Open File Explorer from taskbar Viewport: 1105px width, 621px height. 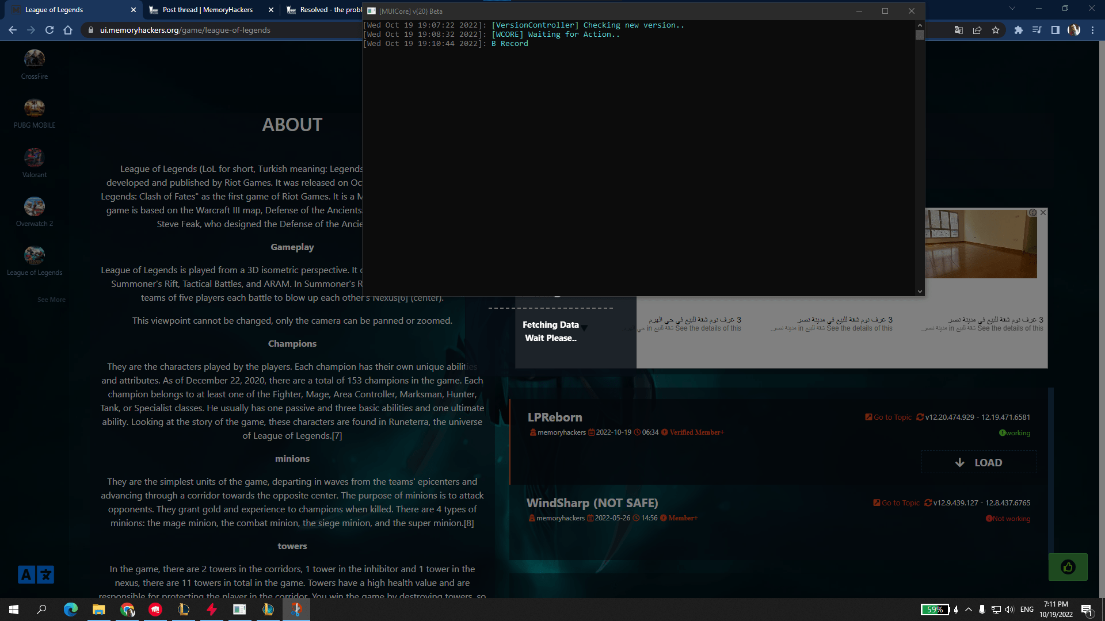tap(99, 609)
